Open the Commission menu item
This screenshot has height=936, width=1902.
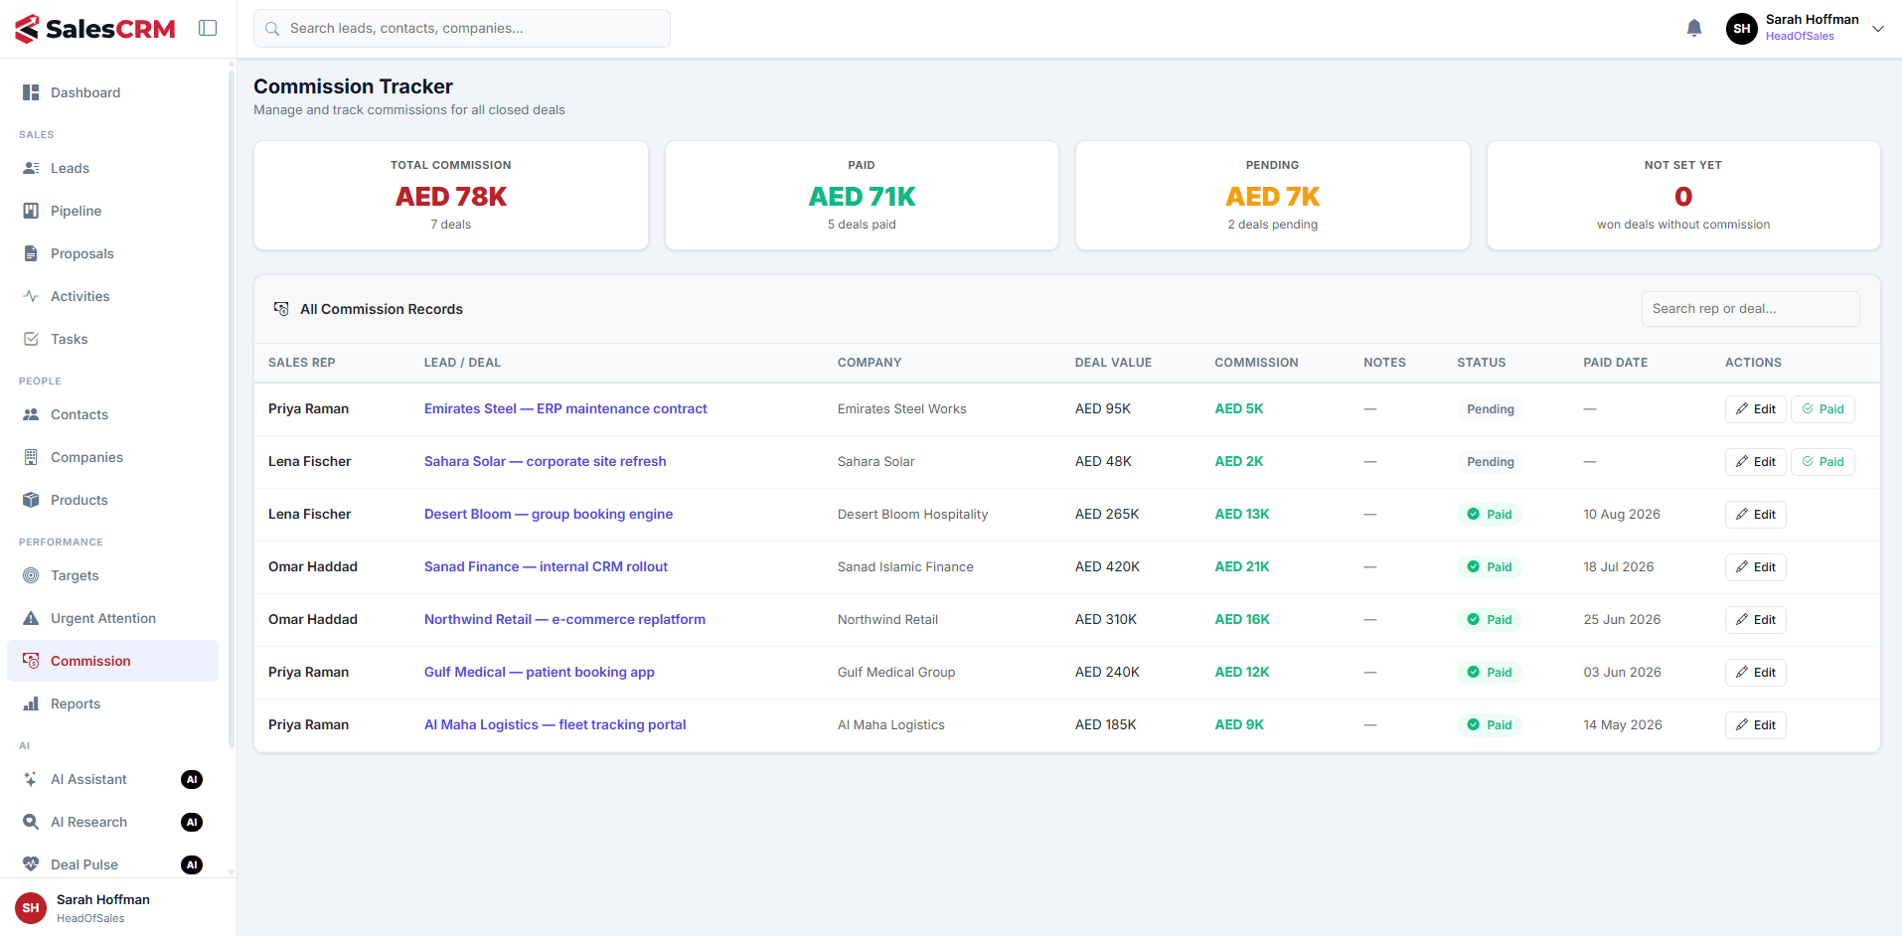coord(112,661)
